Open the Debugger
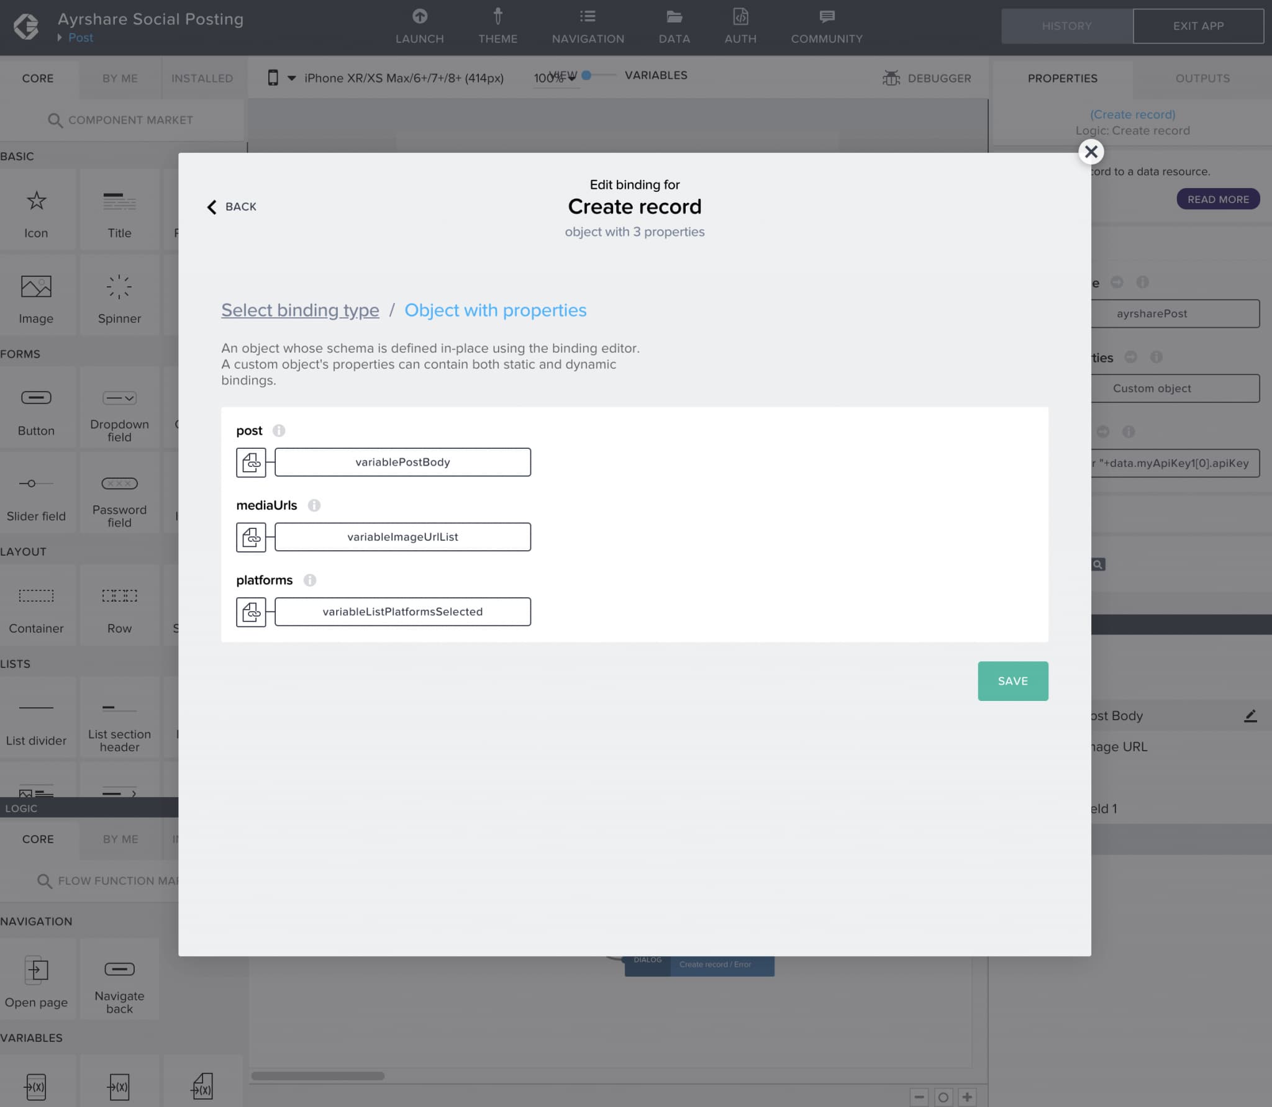The image size is (1272, 1107). click(927, 78)
